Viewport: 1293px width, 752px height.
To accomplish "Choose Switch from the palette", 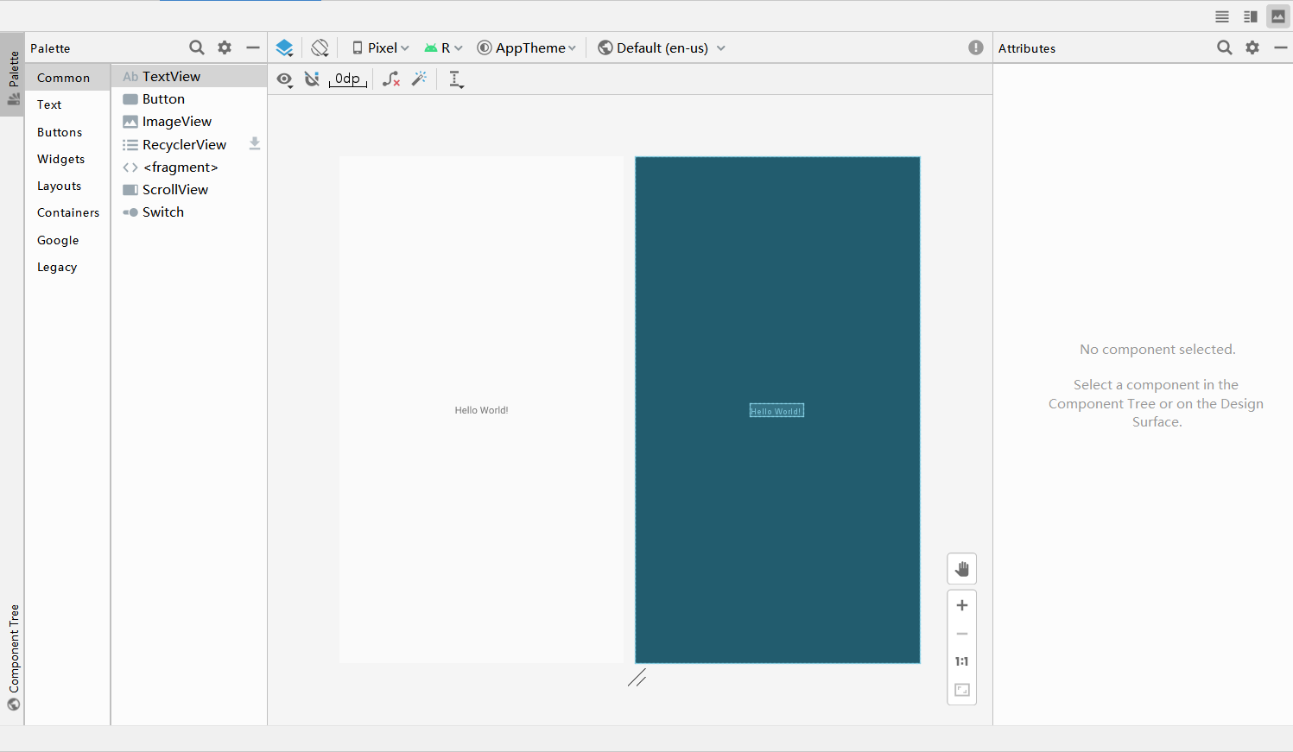I will [189, 212].
